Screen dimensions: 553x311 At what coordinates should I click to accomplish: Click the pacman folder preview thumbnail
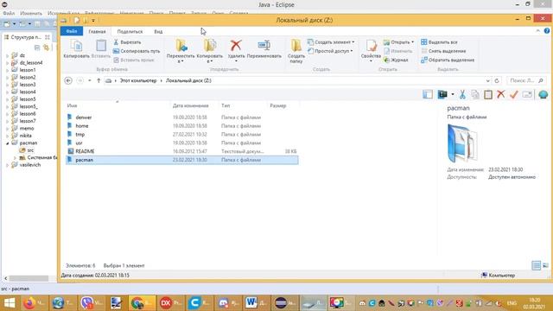pyautogui.click(x=461, y=143)
